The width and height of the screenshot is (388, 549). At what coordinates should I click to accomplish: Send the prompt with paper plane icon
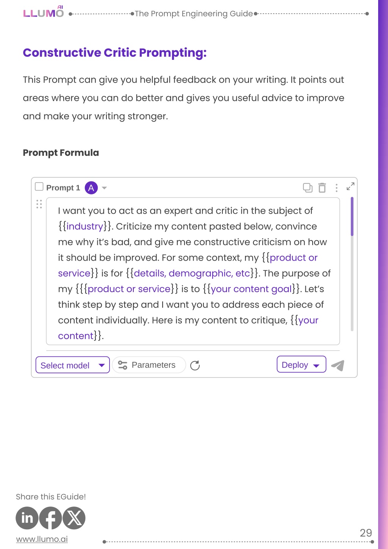tap(338, 365)
